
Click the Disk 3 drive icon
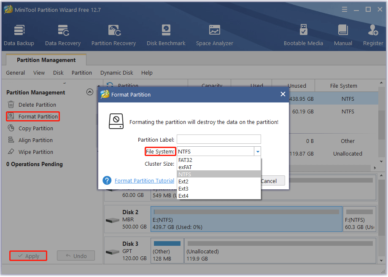click(113, 252)
